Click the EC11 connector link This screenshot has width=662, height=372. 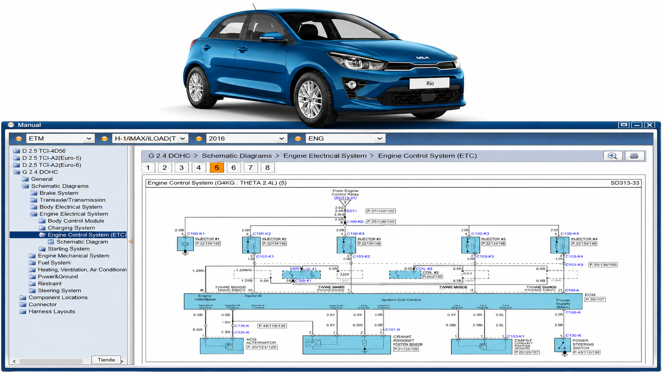352,211
